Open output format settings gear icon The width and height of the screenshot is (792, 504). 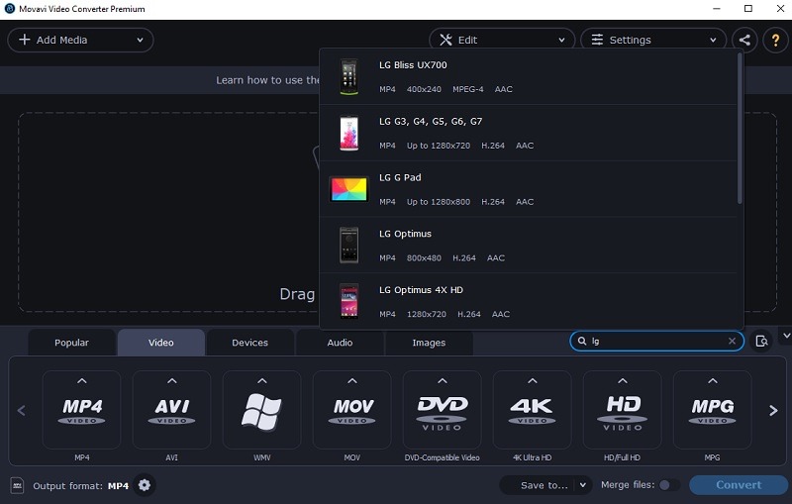point(145,485)
